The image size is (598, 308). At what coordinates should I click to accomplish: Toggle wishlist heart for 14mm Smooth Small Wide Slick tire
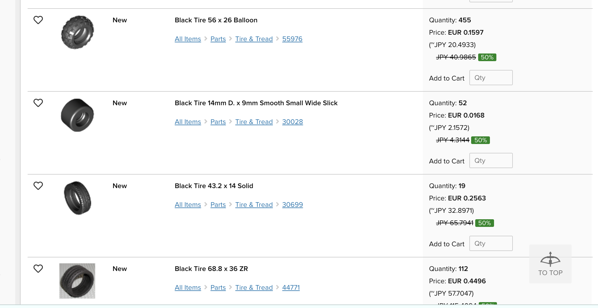38,103
